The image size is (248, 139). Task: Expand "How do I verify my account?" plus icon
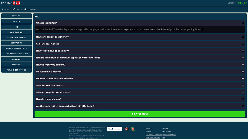(x=243, y=65)
